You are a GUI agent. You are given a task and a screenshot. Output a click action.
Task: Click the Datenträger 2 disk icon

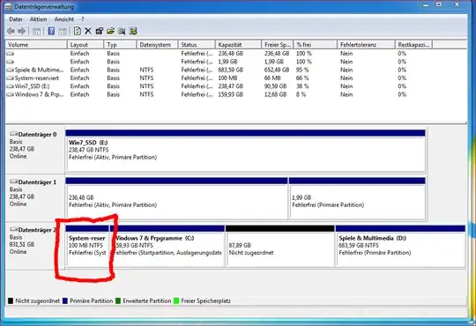13,229
